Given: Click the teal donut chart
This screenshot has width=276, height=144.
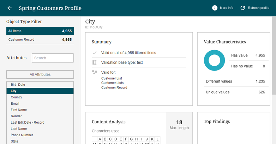Looking at the screenshot, I should click(x=214, y=60).
